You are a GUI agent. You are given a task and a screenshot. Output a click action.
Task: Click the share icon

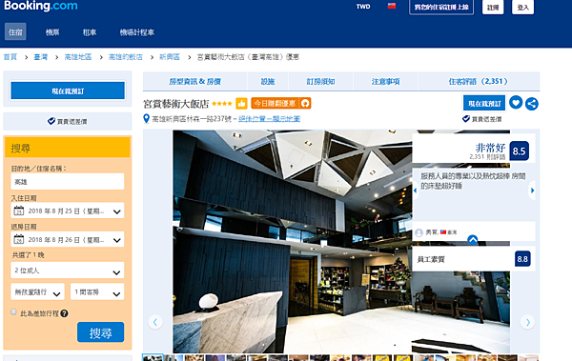[x=532, y=104]
